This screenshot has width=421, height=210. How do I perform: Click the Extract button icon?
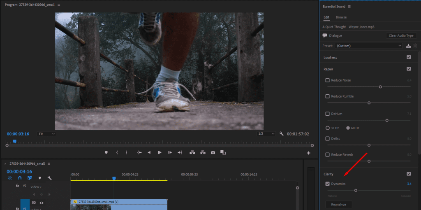point(202,152)
